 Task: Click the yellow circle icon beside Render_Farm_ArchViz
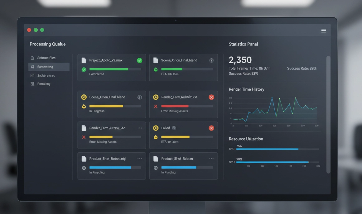tap(156, 97)
